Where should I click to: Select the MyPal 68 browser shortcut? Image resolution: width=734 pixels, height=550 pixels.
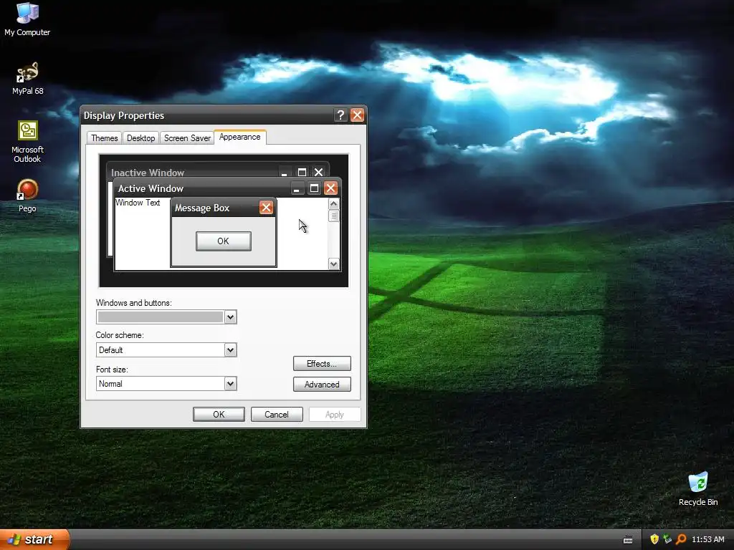[x=27, y=78]
